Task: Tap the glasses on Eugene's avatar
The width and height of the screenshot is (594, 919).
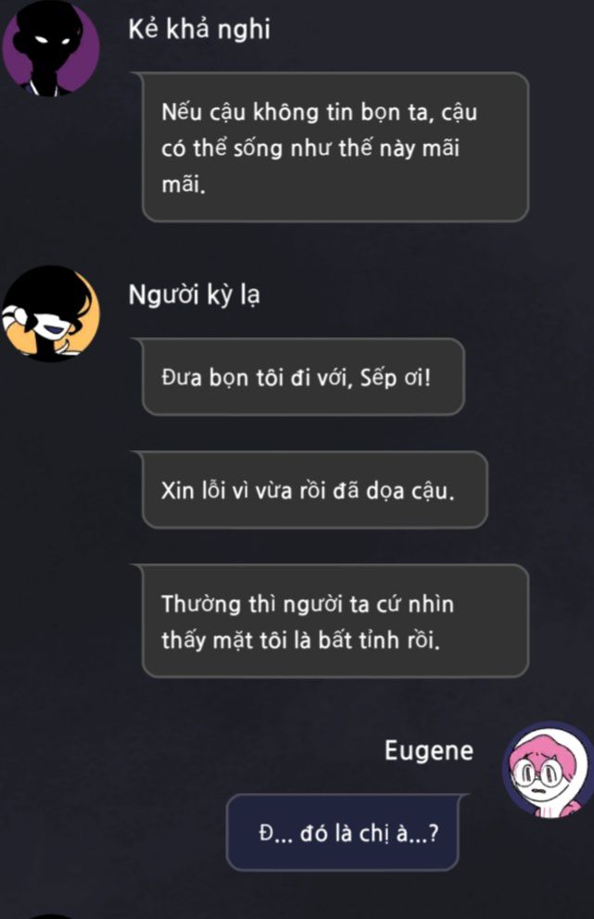Action: [x=538, y=774]
